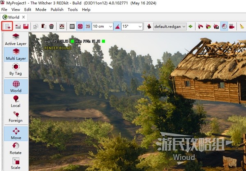The height and width of the screenshot is (171, 246).
Task: Save the world with the floppy disk icon
Action: (25, 26)
